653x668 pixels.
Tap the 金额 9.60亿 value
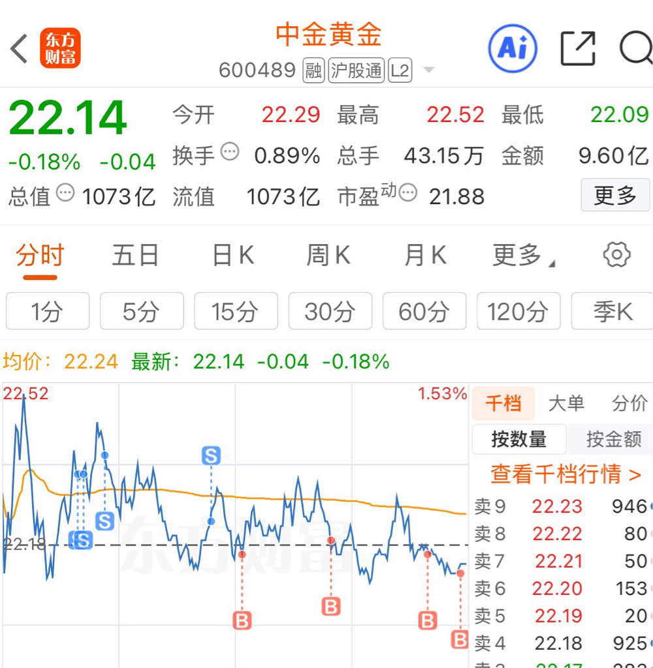click(613, 155)
